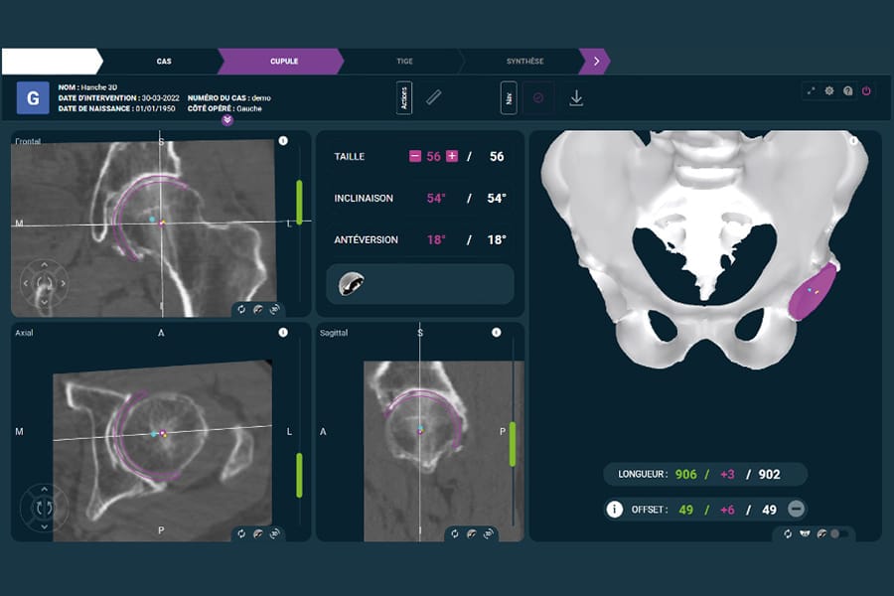Click the cup implant image icon
Image resolution: width=894 pixels, height=596 pixels.
click(x=349, y=284)
